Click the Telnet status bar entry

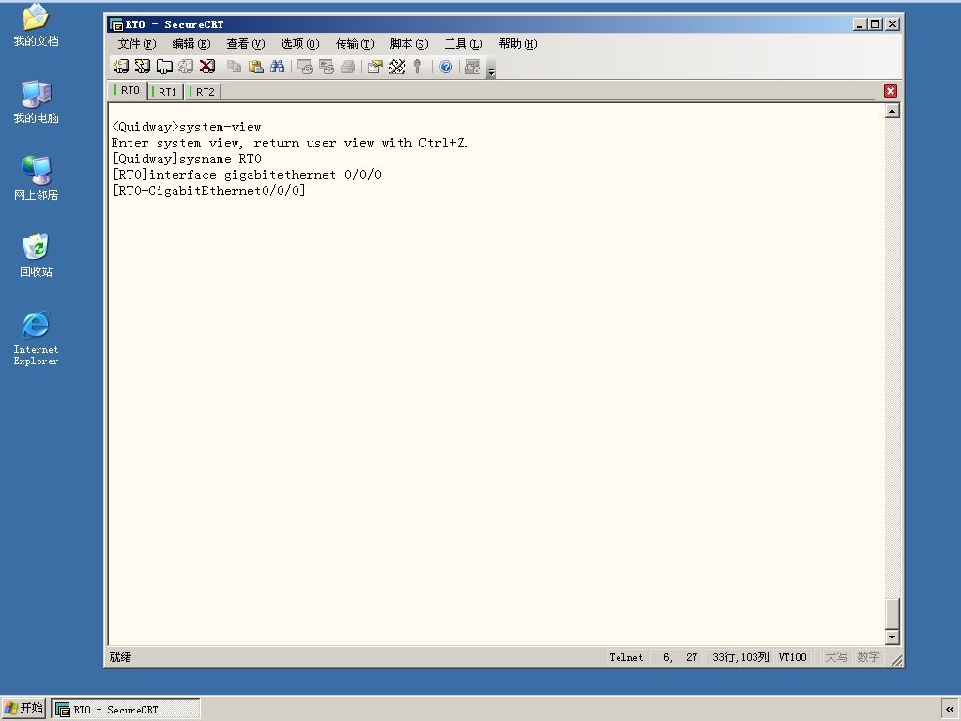[x=626, y=657]
